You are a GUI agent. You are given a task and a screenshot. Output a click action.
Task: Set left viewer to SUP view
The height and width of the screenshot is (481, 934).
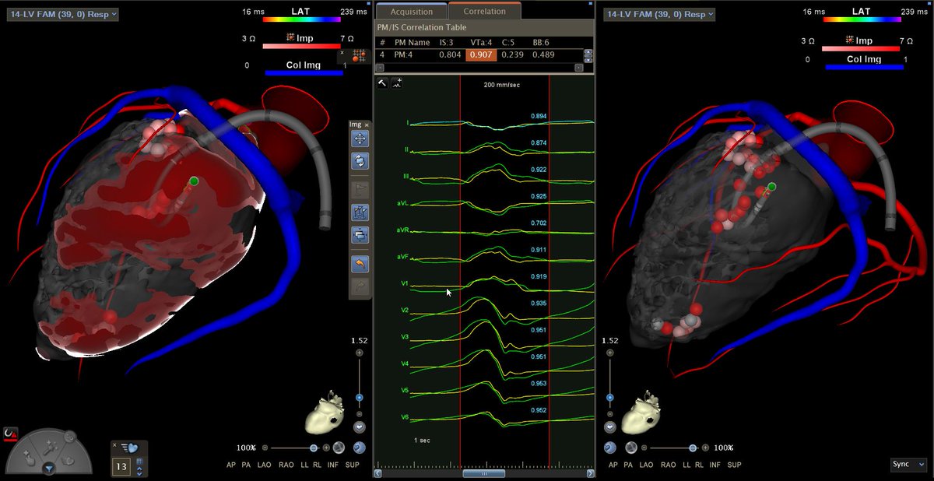(x=353, y=465)
